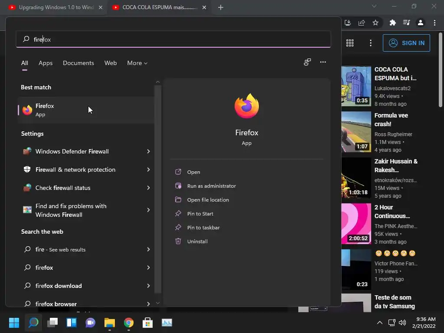This screenshot has height=333, width=444.
Task: Click the taskbar Search magnifier icon
Action: click(33, 323)
